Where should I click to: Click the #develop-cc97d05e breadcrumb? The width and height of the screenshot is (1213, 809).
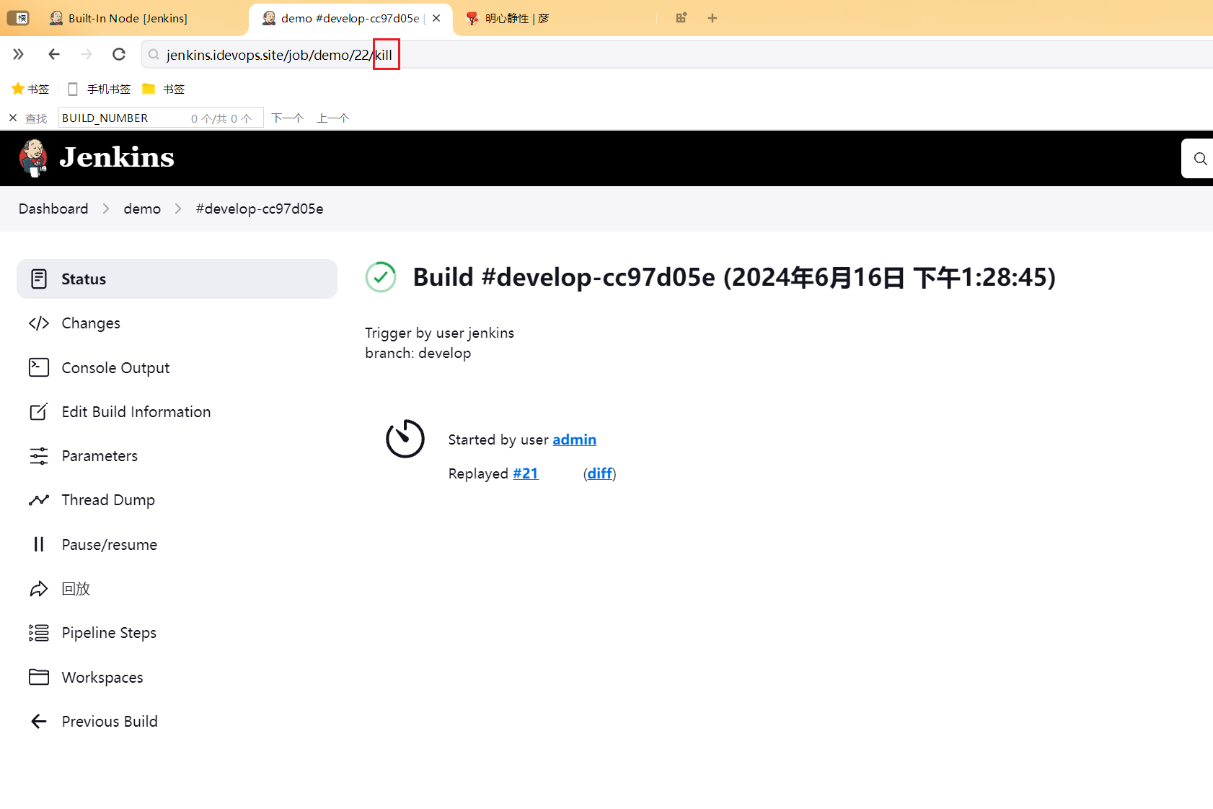260,209
